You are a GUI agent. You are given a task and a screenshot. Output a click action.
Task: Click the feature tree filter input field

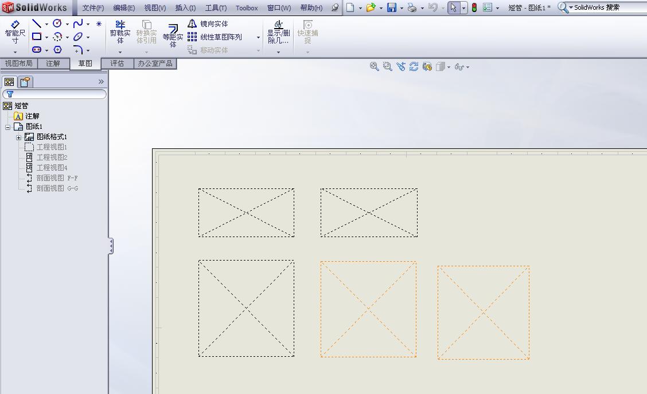click(x=54, y=94)
